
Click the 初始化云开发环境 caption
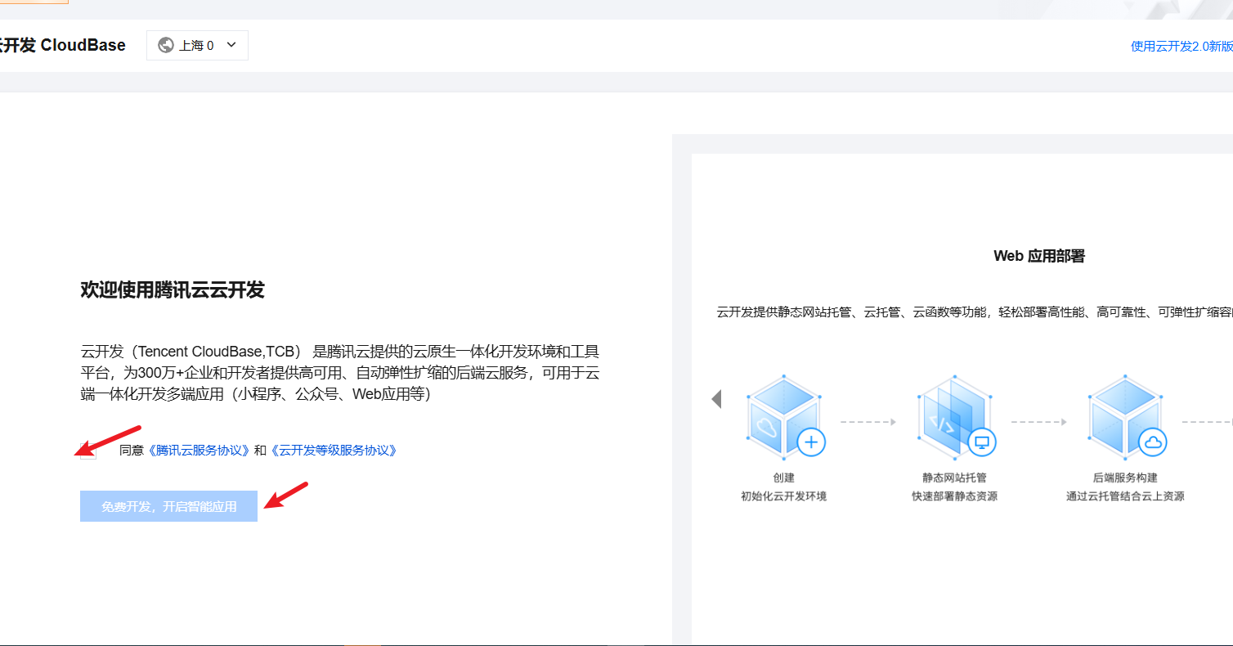(x=783, y=496)
